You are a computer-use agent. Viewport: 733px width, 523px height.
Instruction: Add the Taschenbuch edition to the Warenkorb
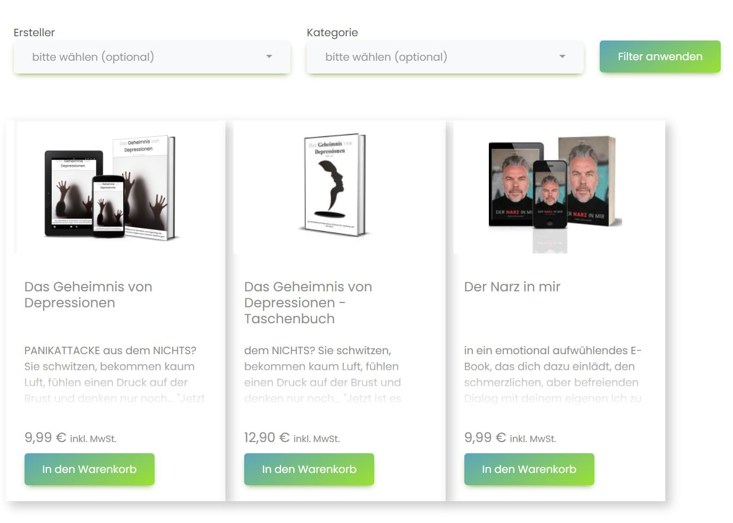[x=309, y=469]
